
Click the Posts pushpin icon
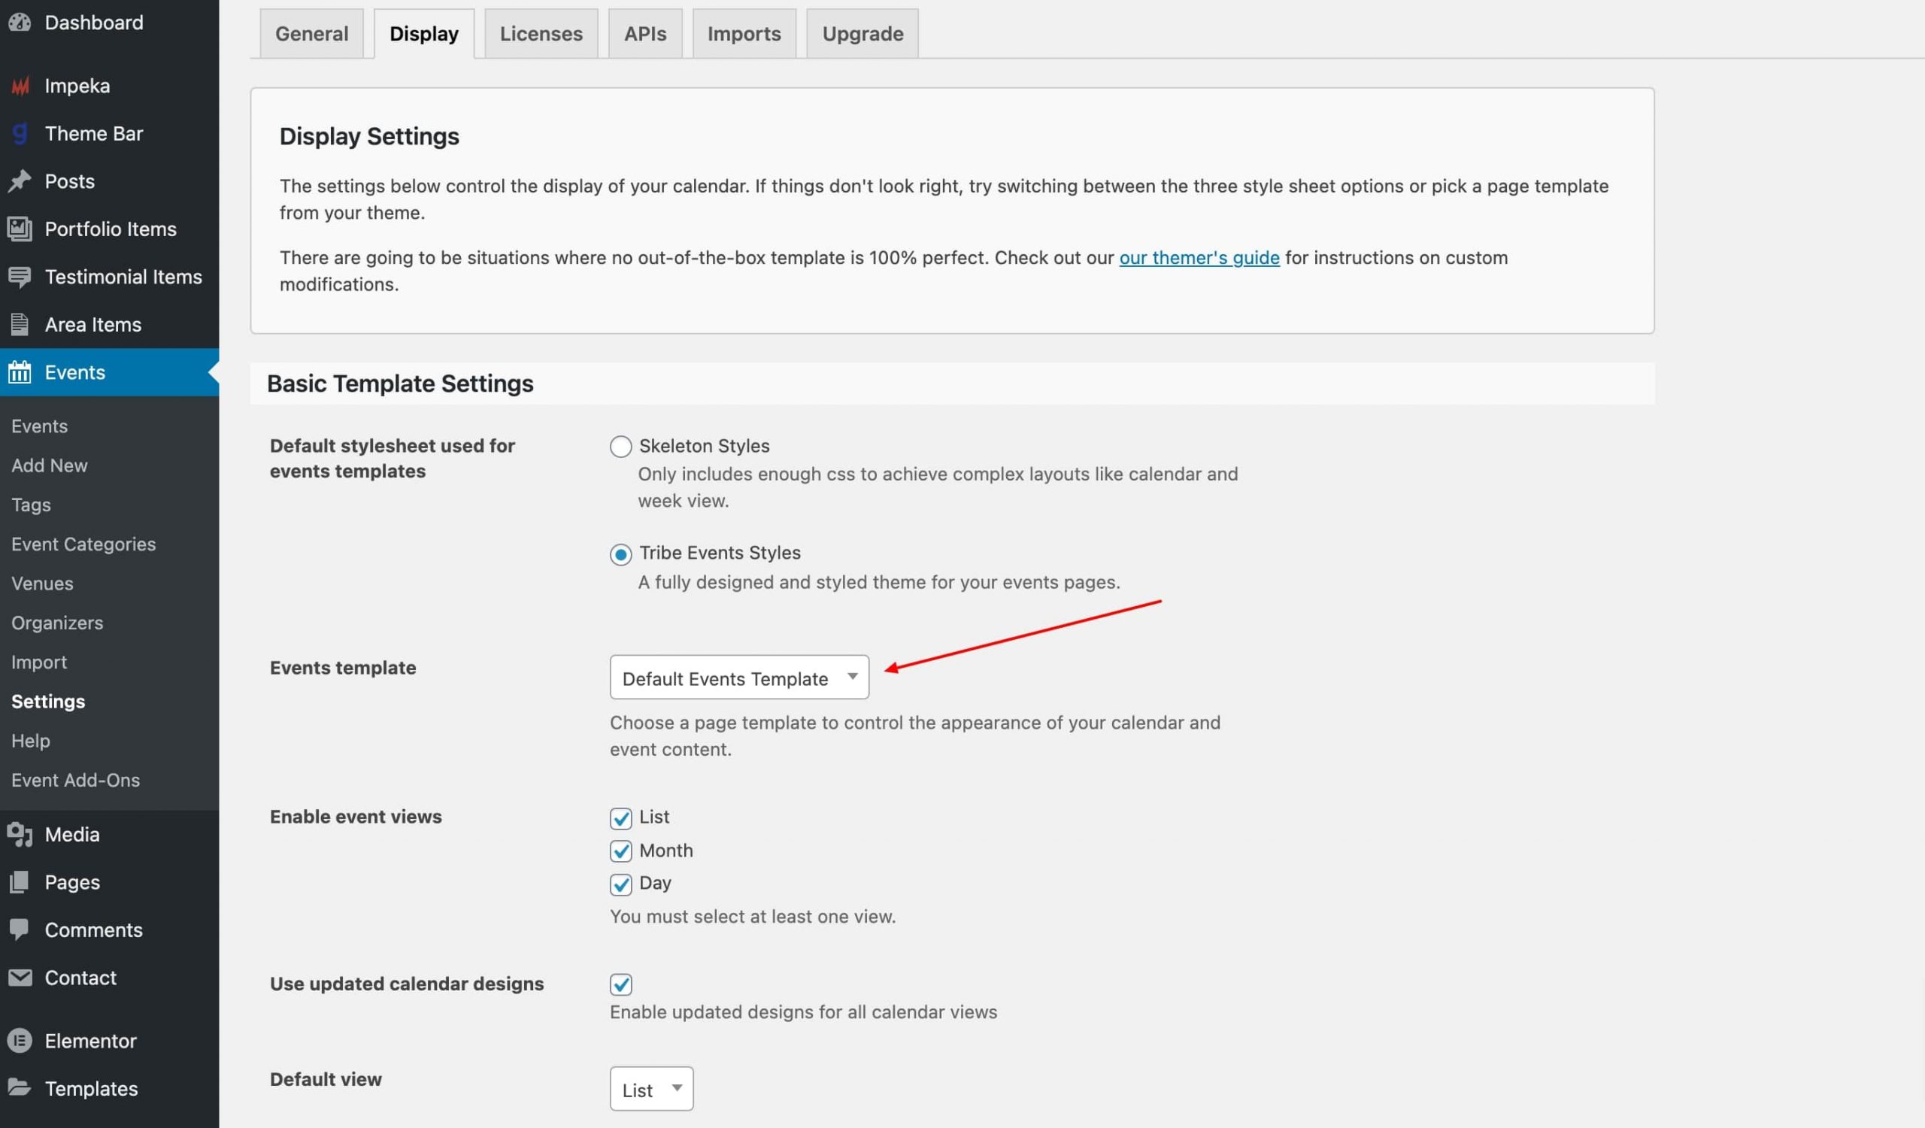[x=20, y=181]
